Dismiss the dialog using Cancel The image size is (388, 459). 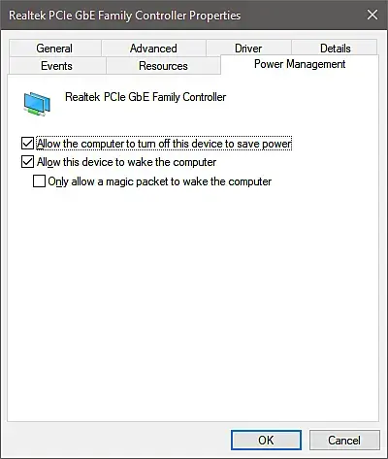pos(344,440)
